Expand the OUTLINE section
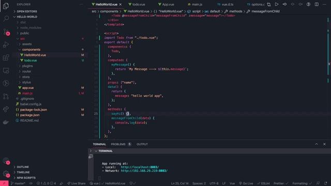The width and height of the screenshot is (331, 186). (23, 167)
